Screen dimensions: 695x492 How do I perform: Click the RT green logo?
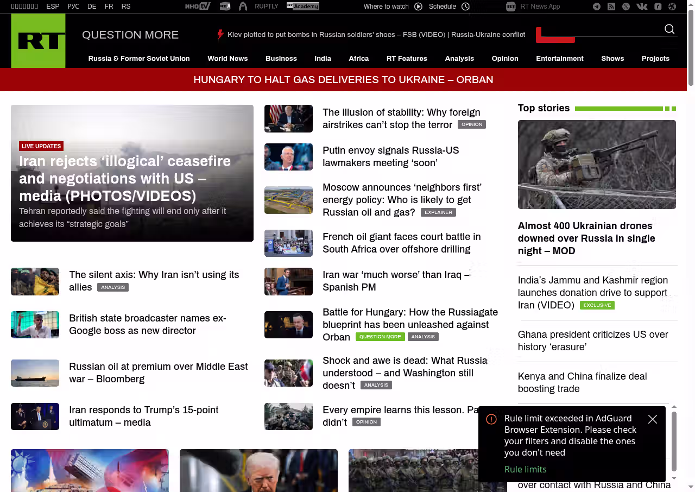click(38, 41)
